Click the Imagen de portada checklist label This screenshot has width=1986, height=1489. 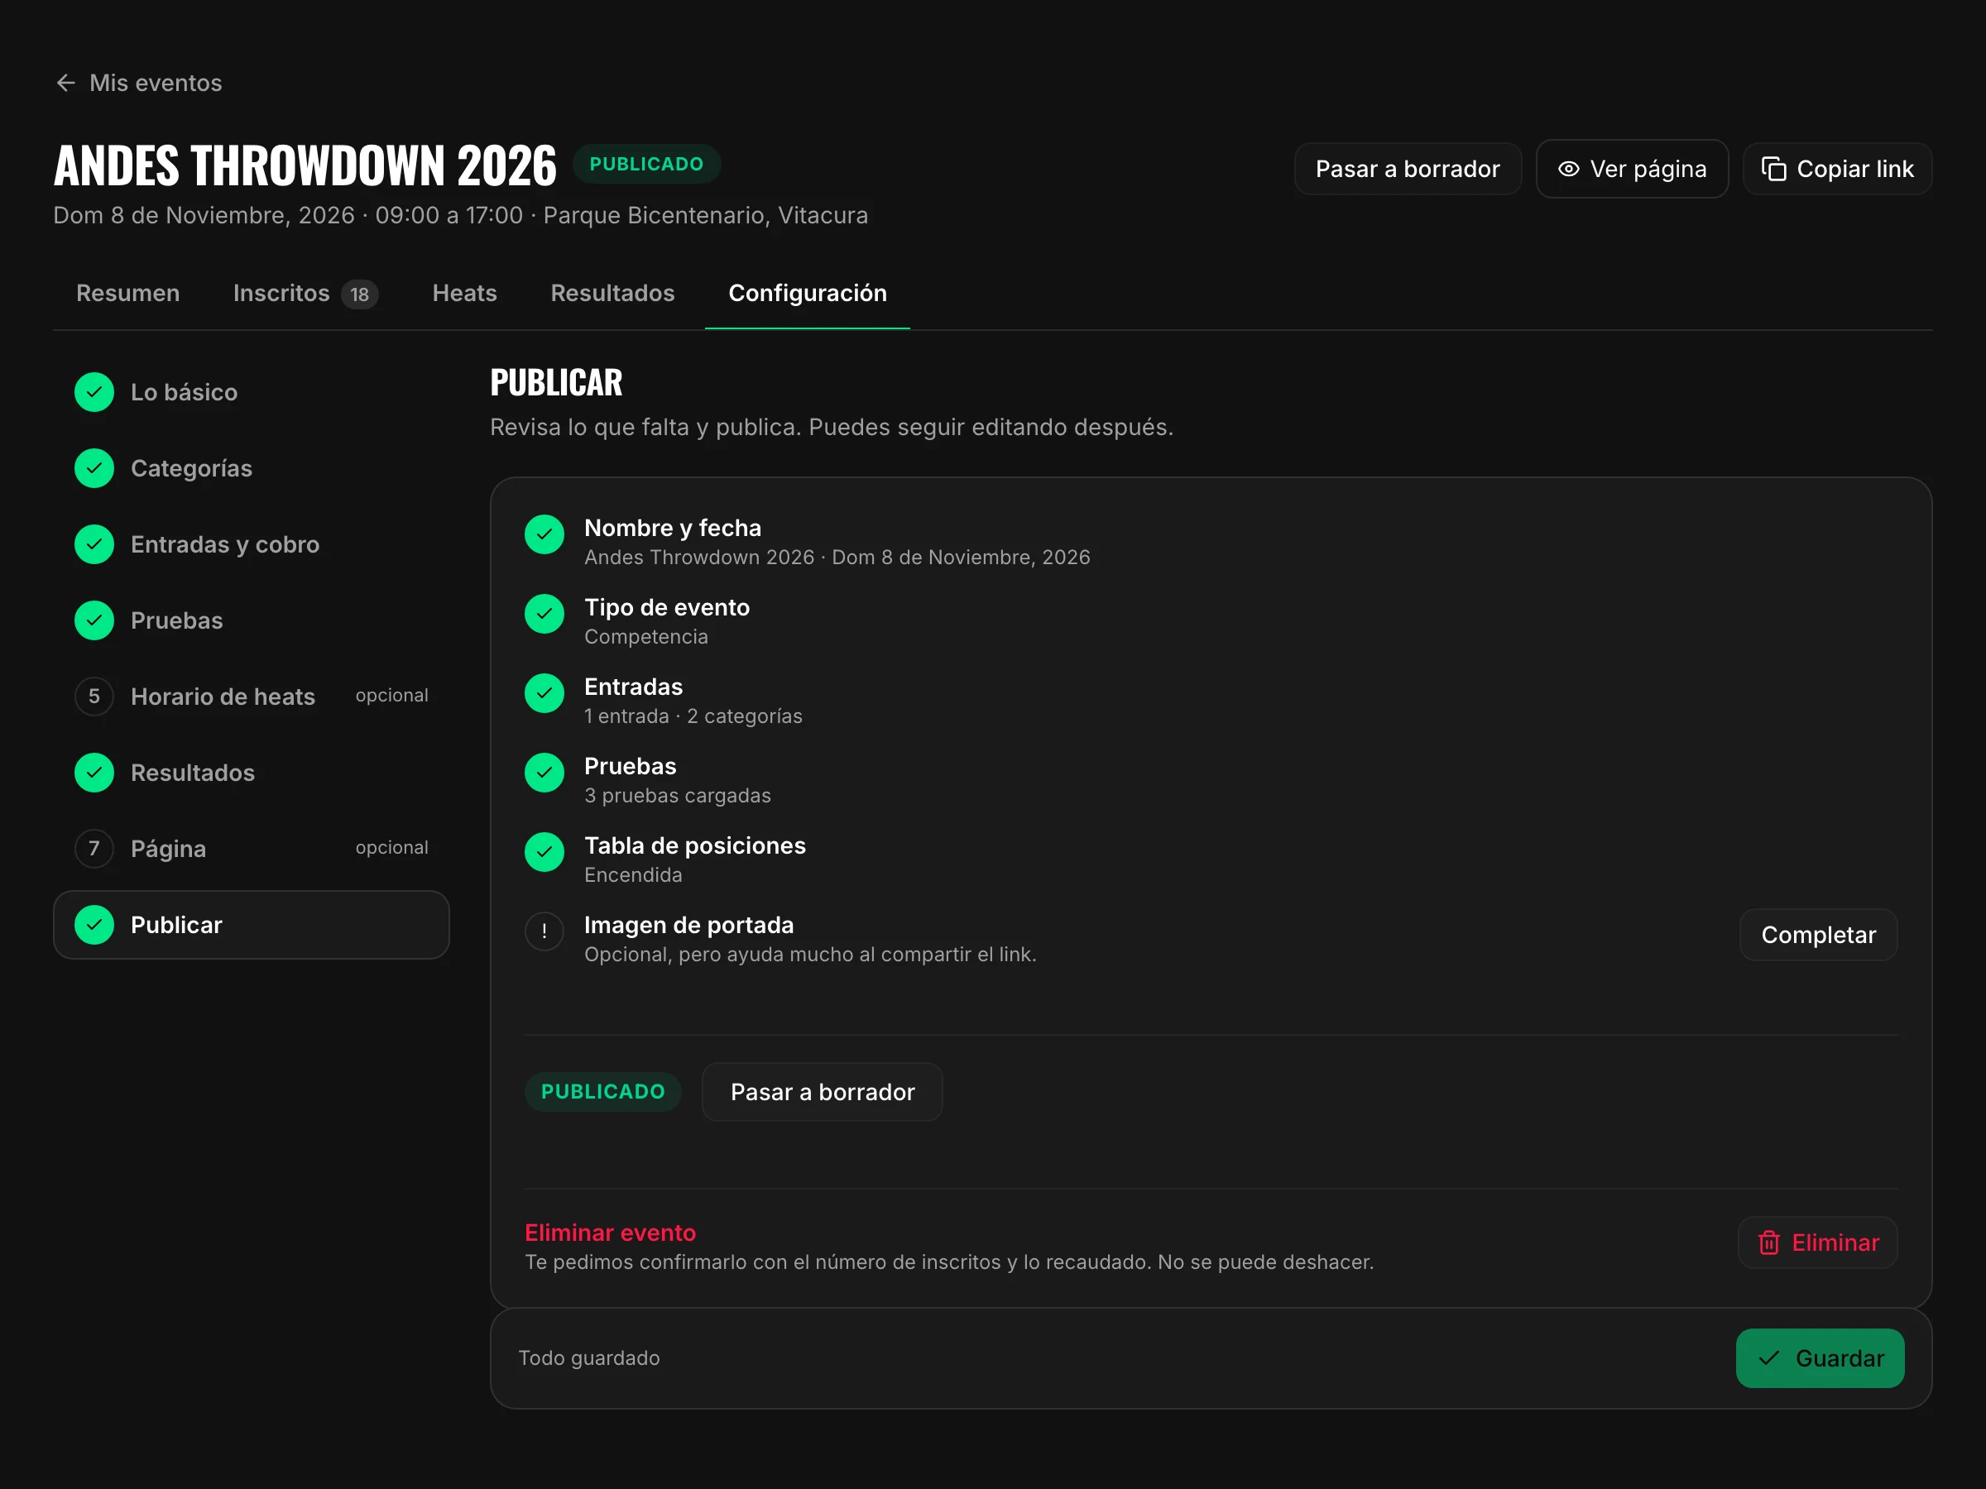[x=688, y=925]
